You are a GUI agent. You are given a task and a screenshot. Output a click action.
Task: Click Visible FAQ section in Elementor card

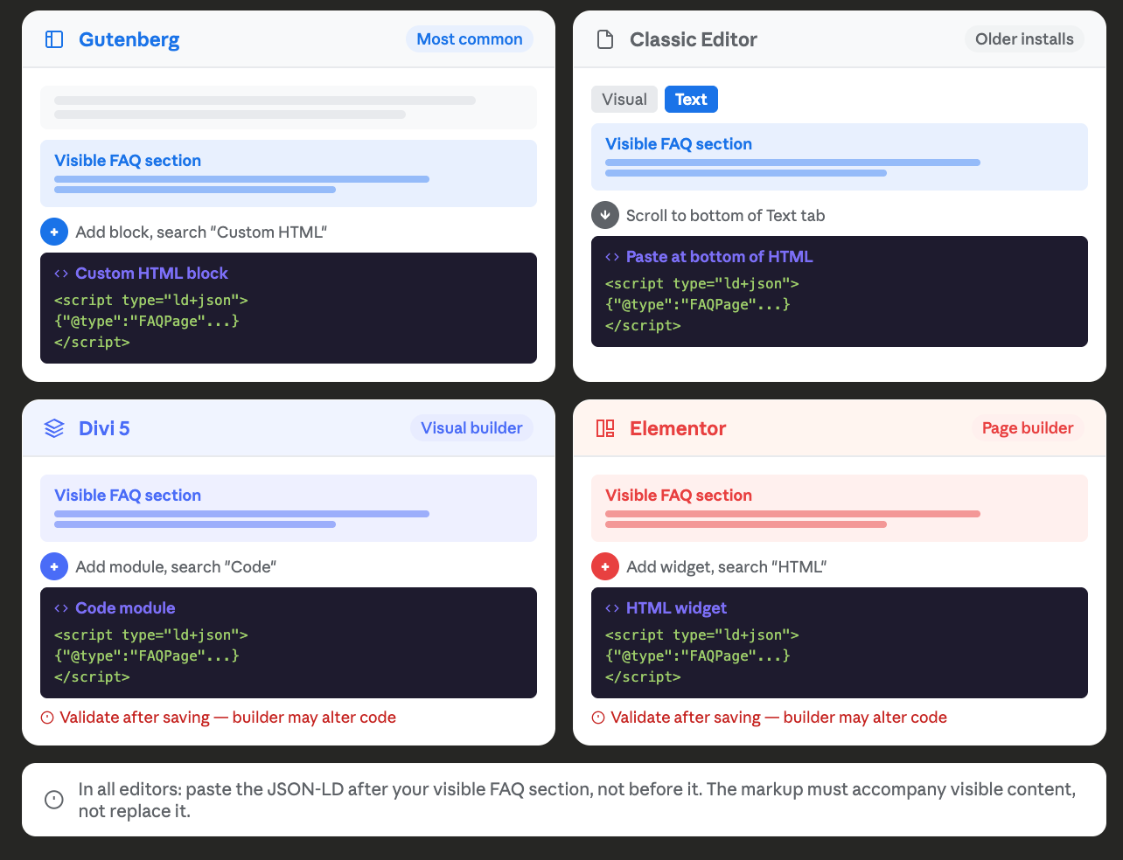pyautogui.click(x=679, y=496)
